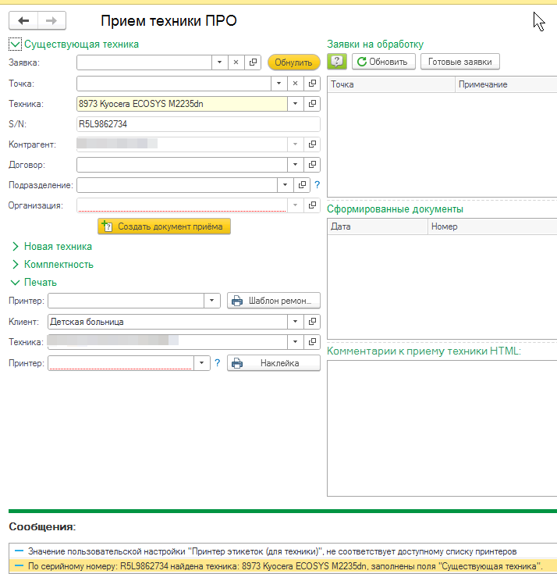
Task: Collapse the Существующая техника section
Action: (x=15, y=45)
